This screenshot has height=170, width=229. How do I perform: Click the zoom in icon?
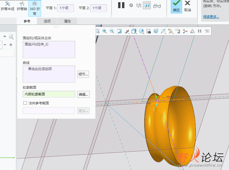(105, 31)
